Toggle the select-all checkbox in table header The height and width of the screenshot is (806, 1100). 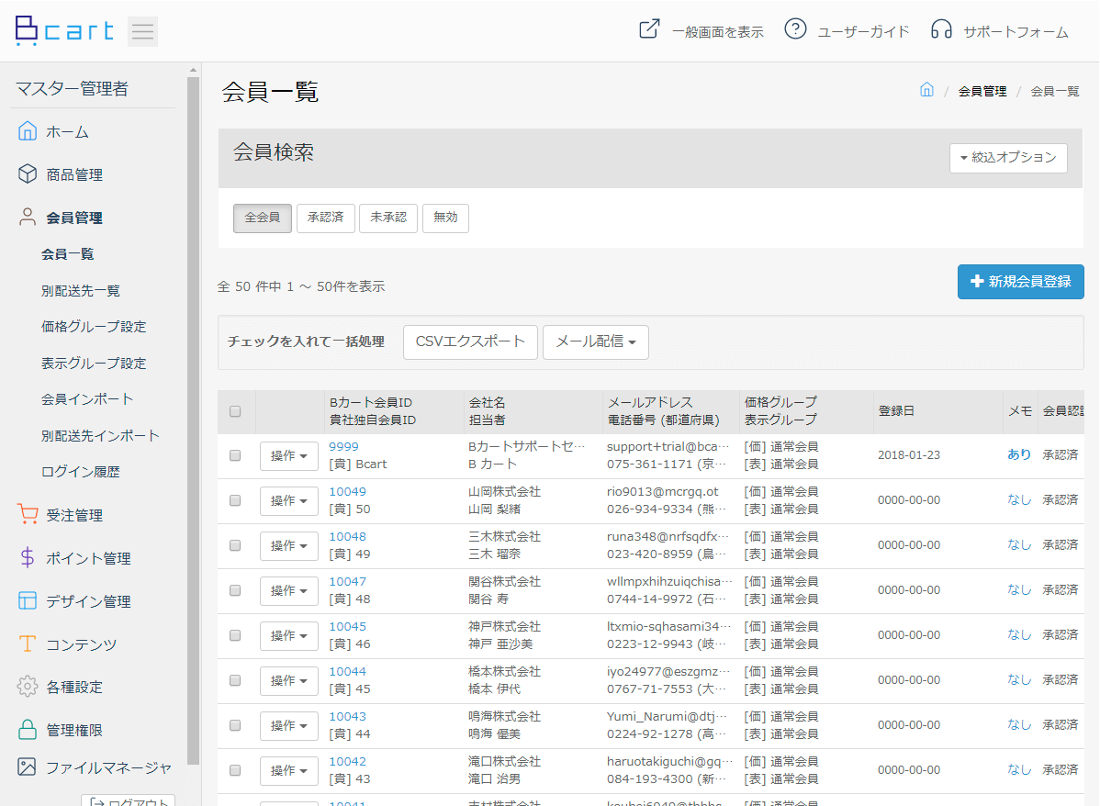tap(235, 411)
